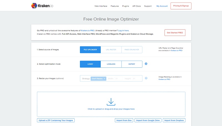The height and width of the screenshot is (126, 222).
Task: Open Features in the navigation
Action: pyautogui.click(x=115, y=6)
